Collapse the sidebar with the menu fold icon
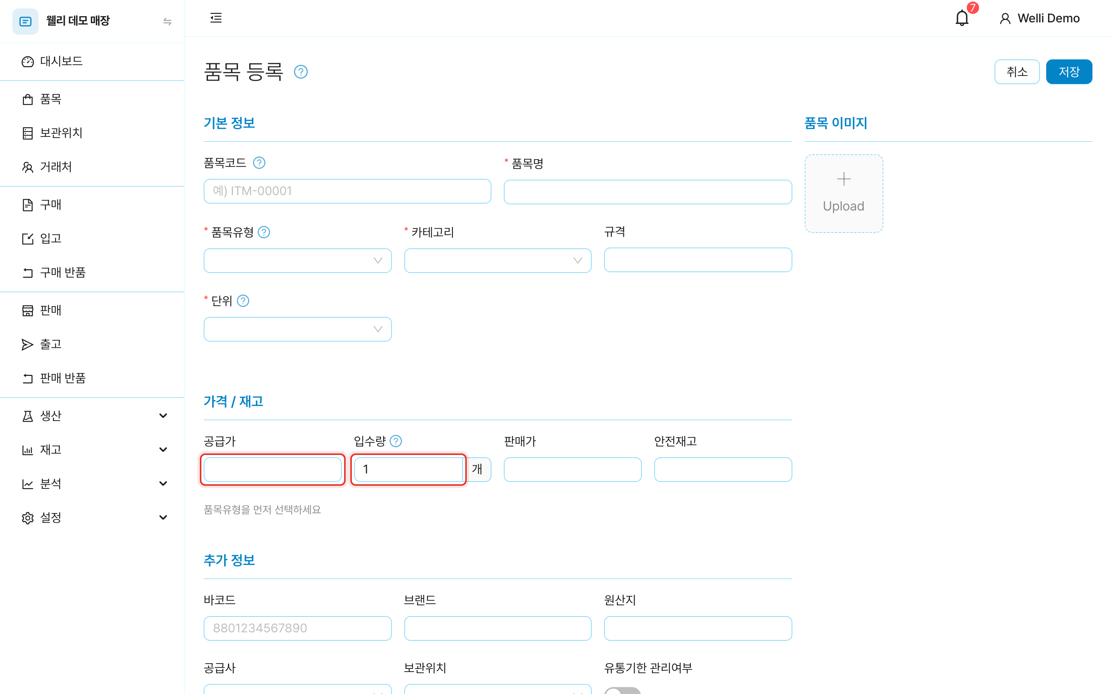The height and width of the screenshot is (694, 1111). click(x=216, y=18)
